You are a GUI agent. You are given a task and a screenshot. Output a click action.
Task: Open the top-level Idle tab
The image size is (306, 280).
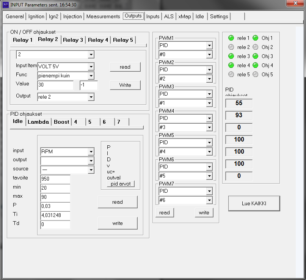[x=200, y=16]
